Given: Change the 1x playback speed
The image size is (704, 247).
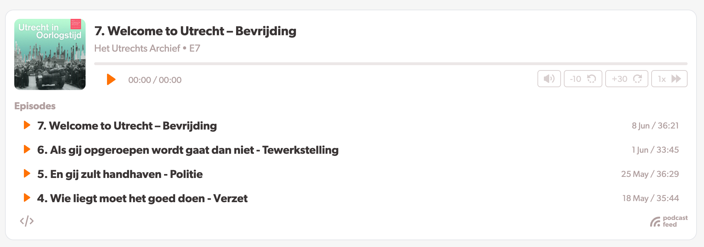Looking at the screenshot, I should click(x=669, y=79).
